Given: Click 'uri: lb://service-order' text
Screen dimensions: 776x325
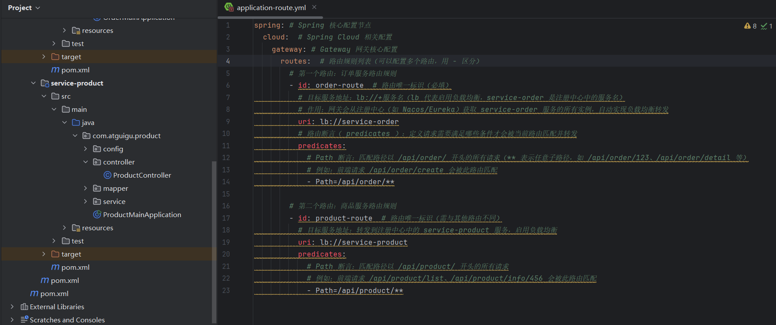Looking at the screenshot, I should tap(348, 122).
